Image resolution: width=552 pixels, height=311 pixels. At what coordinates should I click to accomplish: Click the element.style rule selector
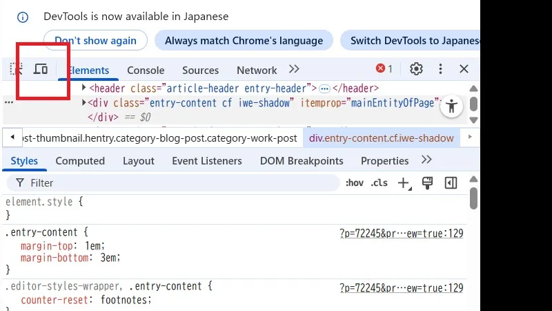pyautogui.click(x=39, y=202)
